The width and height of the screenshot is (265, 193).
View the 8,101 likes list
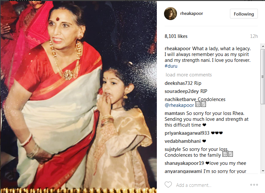coord(176,36)
